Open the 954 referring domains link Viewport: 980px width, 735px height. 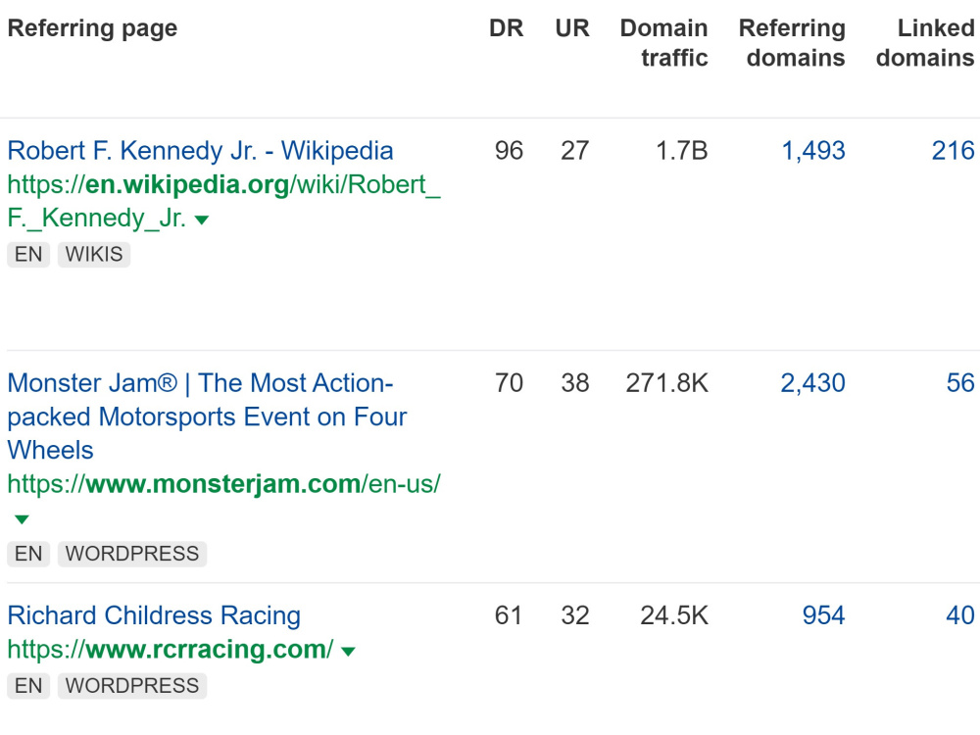(824, 615)
